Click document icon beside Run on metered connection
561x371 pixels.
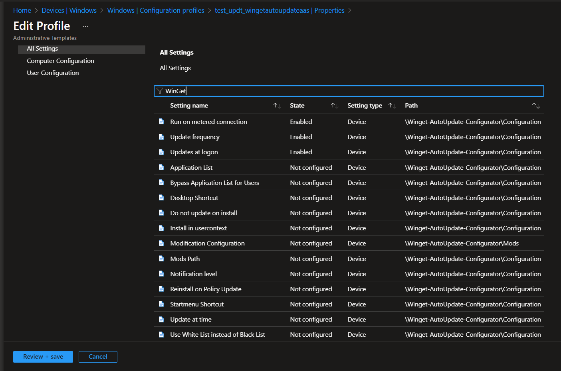pyautogui.click(x=161, y=122)
